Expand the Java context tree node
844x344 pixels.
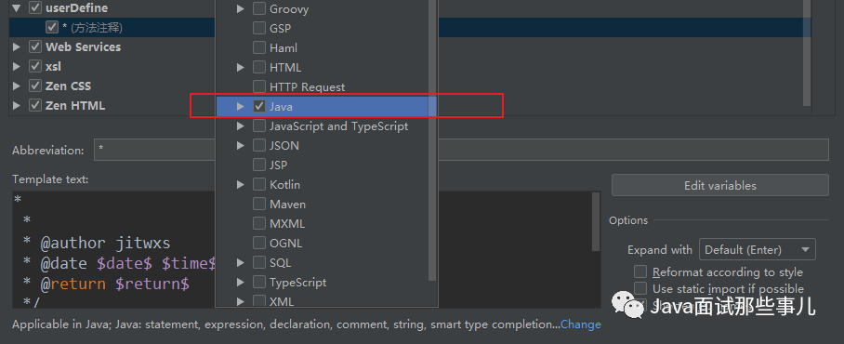[241, 107]
